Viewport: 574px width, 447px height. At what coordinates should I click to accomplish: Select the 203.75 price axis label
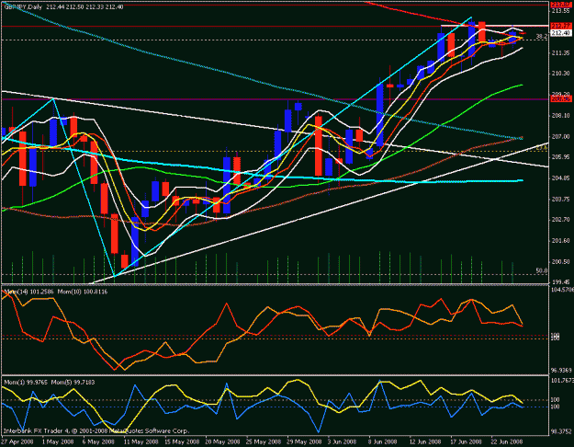561,199
